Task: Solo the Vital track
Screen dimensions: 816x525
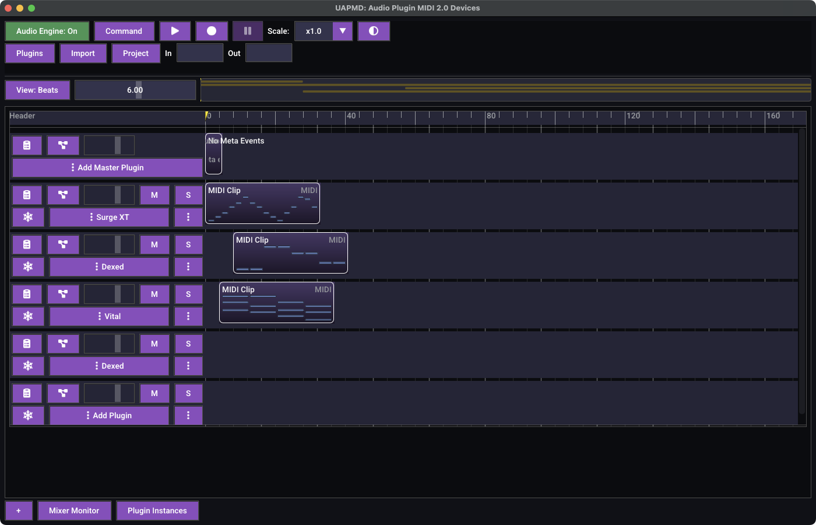Action: coord(188,294)
